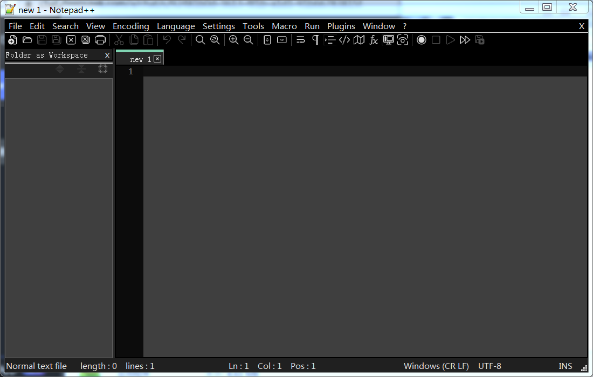Click the Print toolbar icon

[100, 40]
